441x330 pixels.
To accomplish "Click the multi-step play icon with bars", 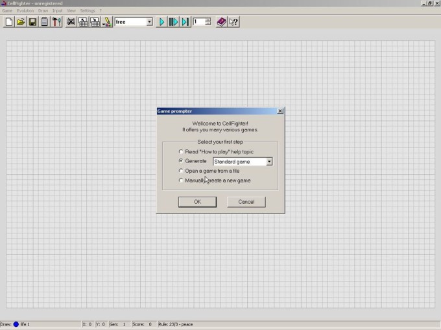I will (173, 22).
